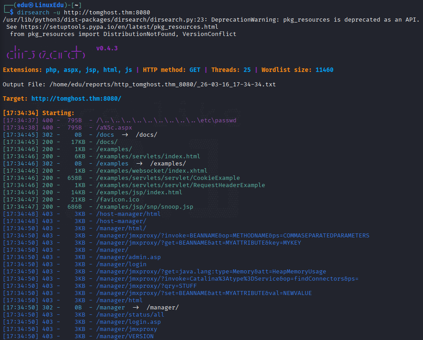Screen dimensions: 423x340
Task: Select the 658B response size
Action: tap(75, 178)
